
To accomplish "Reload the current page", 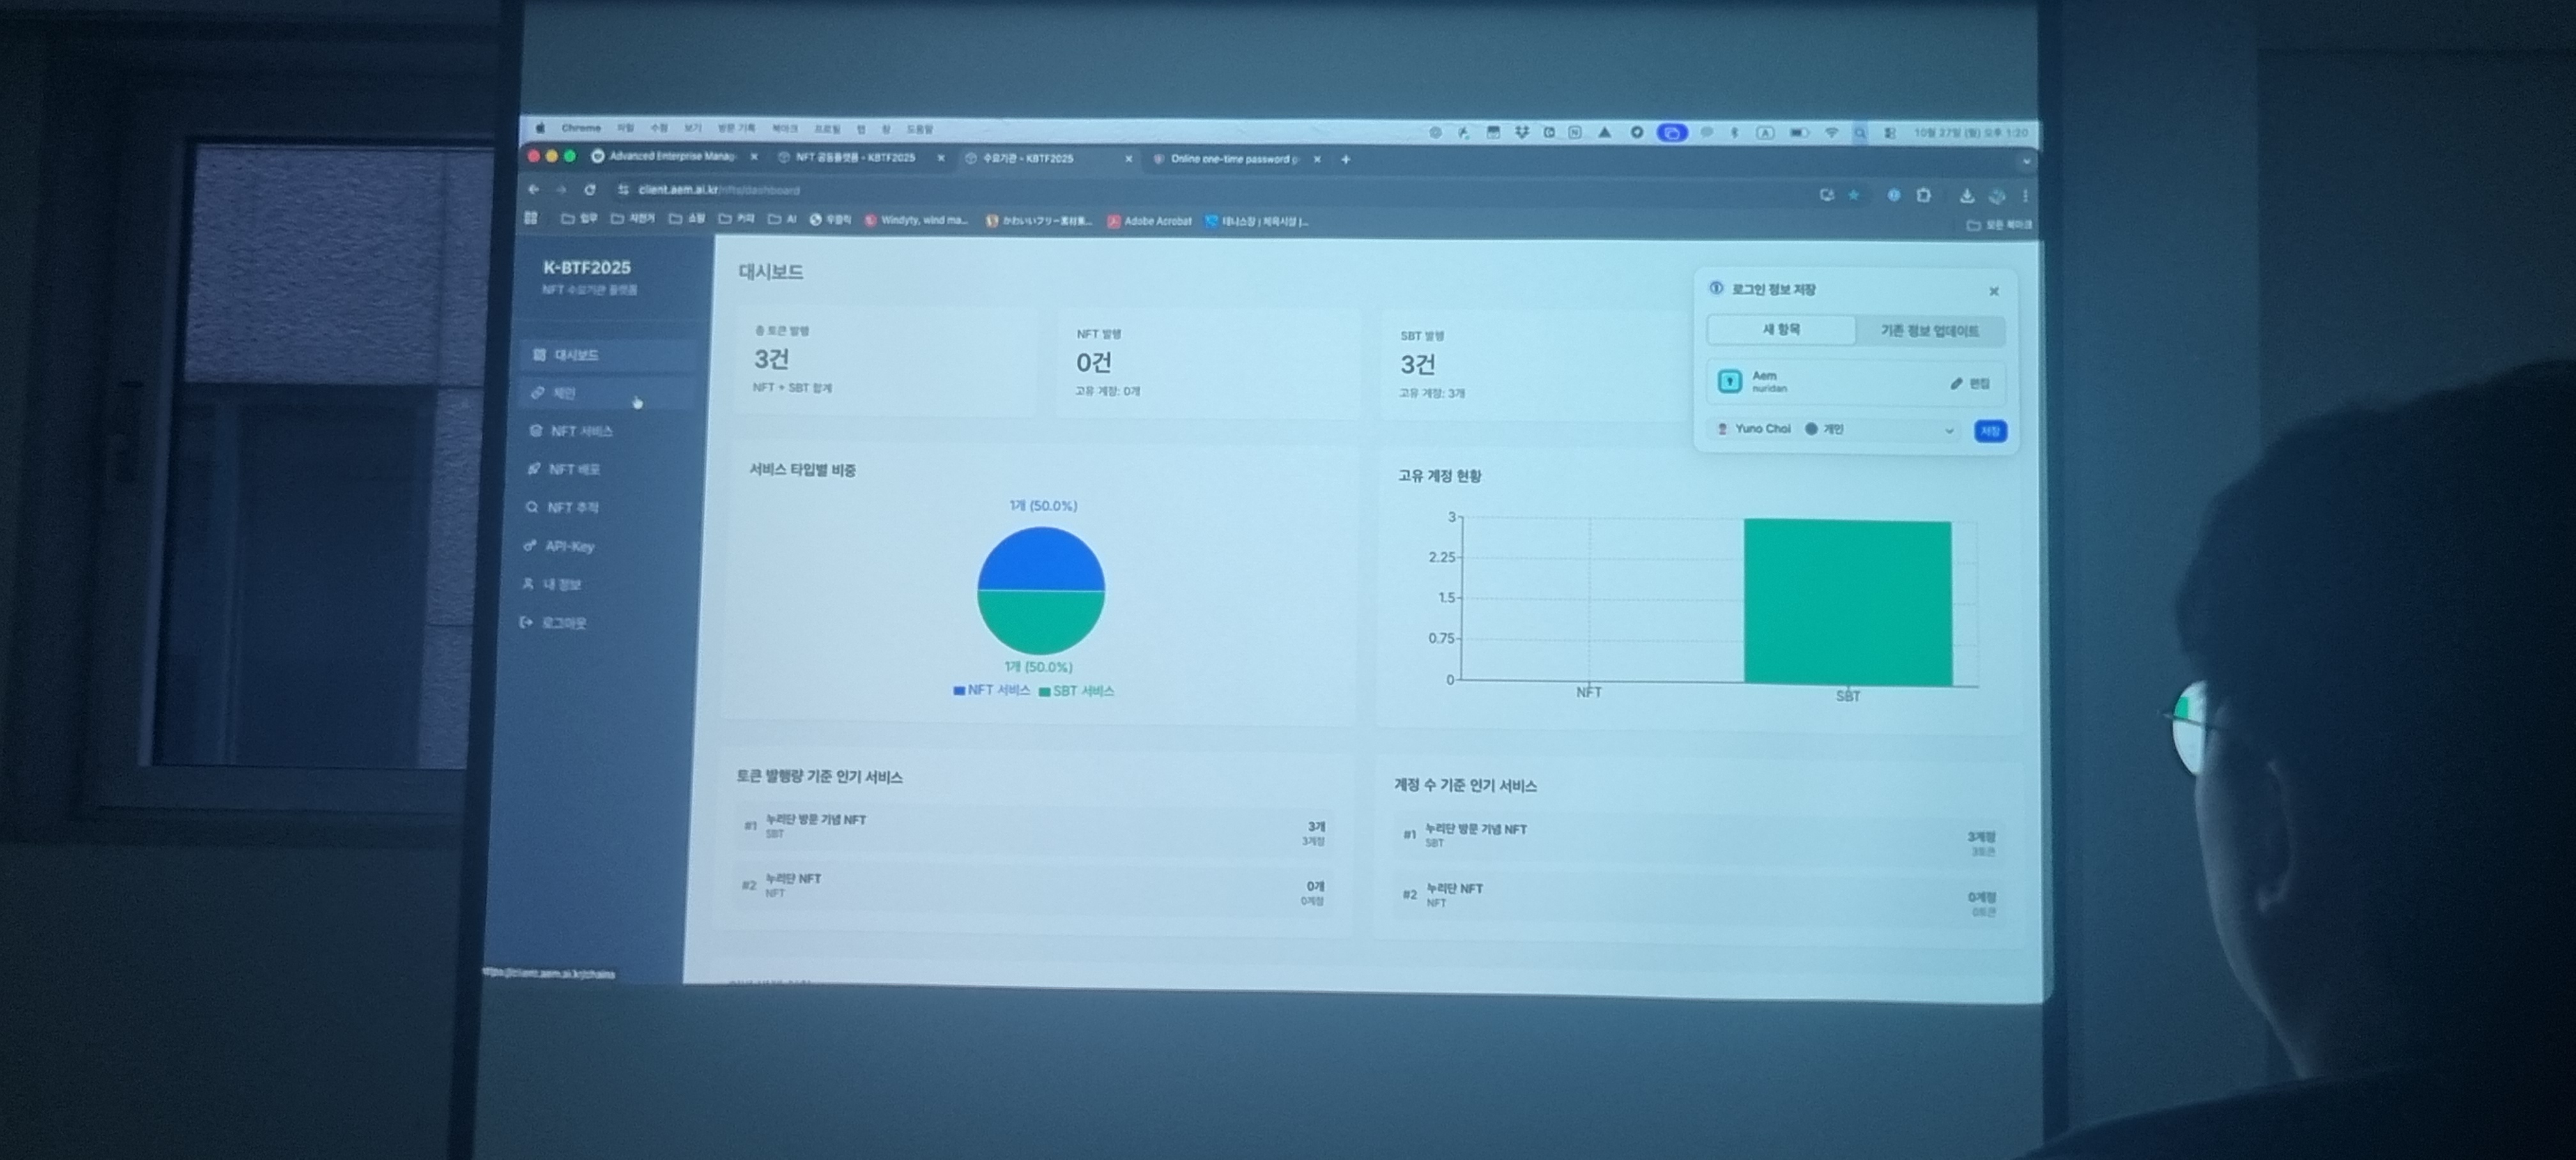I will [x=590, y=189].
